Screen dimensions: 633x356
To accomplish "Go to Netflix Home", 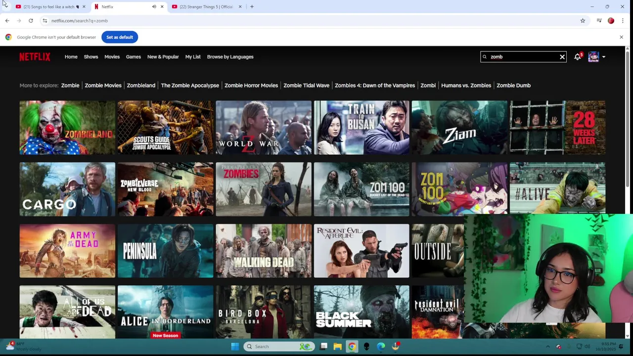I will pyautogui.click(x=71, y=57).
